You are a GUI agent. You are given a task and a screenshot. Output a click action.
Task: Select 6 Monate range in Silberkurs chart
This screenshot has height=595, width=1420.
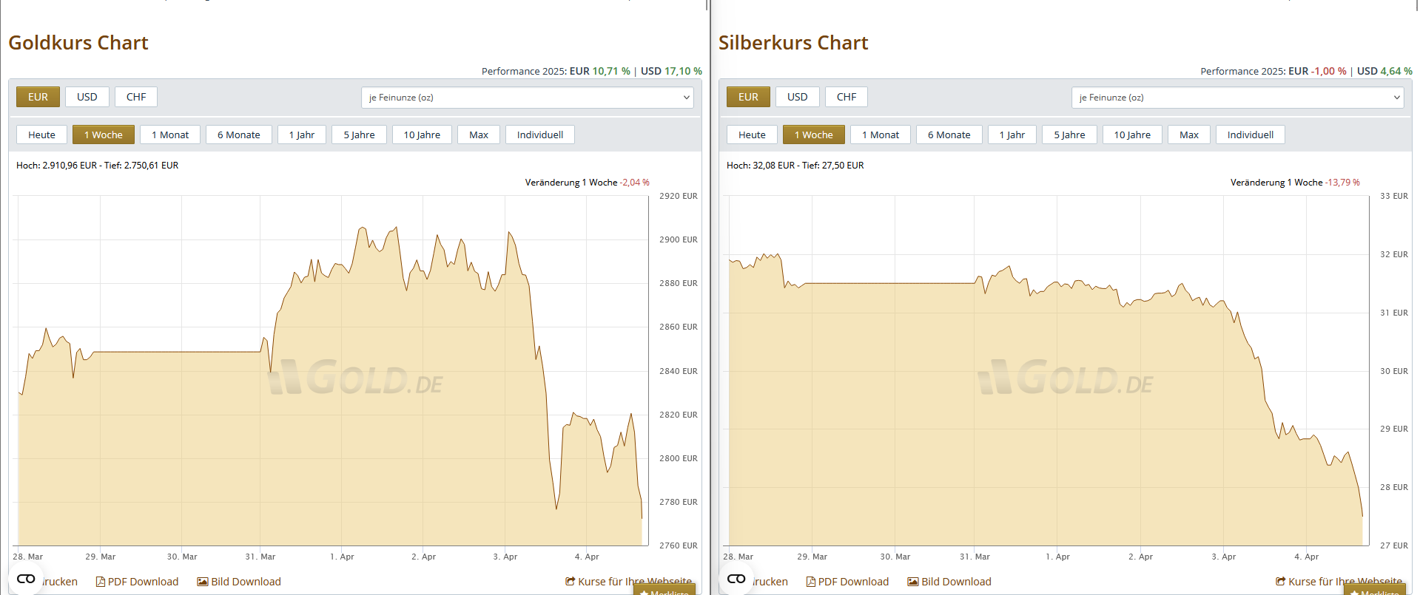tap(949, 135)
